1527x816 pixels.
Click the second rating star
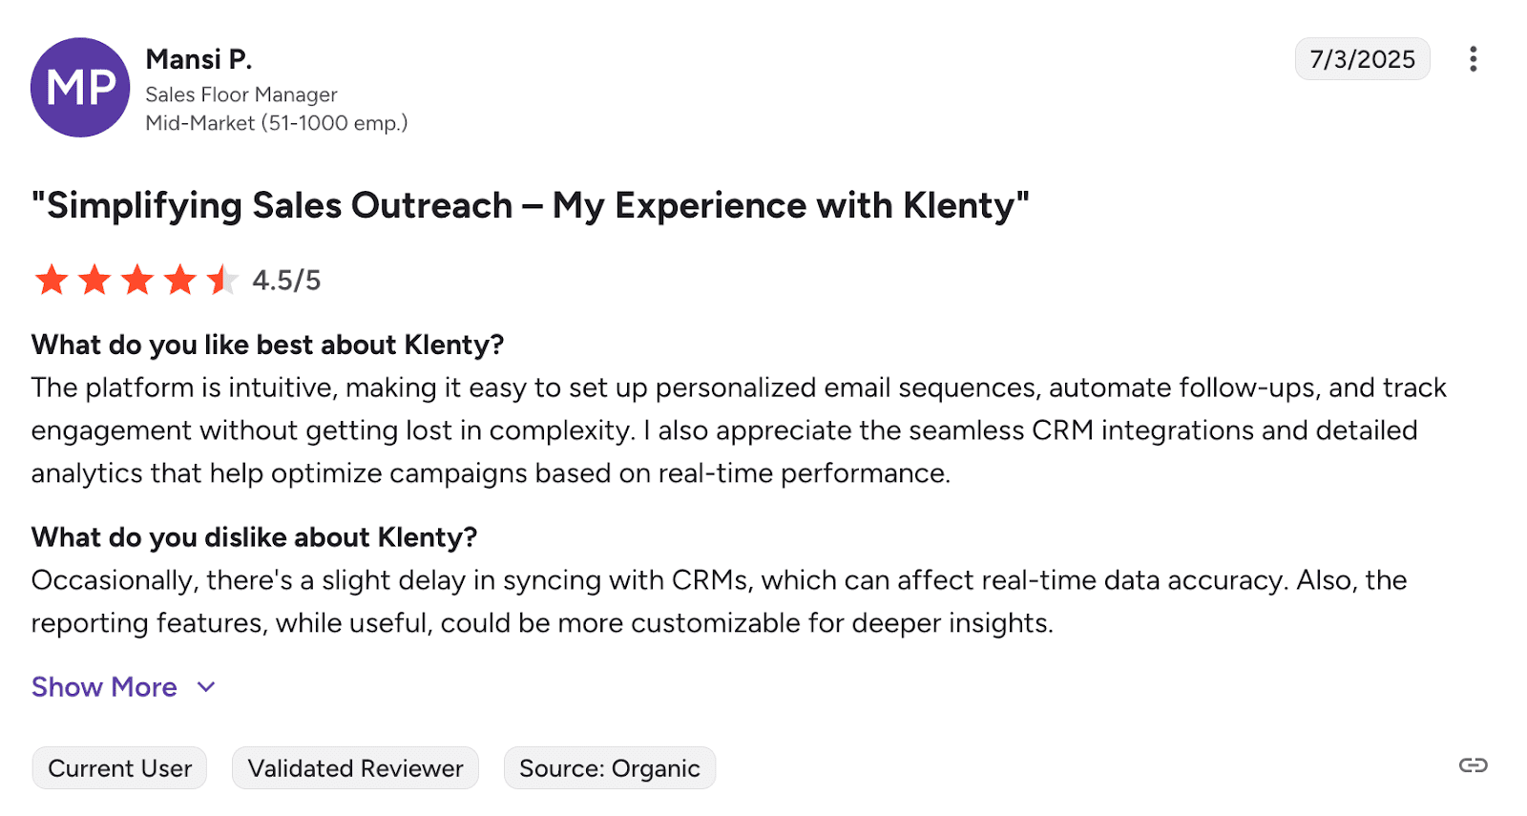click(94, 281)
